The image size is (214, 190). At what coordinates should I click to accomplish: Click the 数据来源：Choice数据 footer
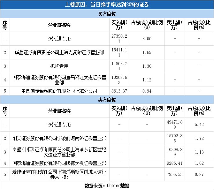[x=107, y=186]
